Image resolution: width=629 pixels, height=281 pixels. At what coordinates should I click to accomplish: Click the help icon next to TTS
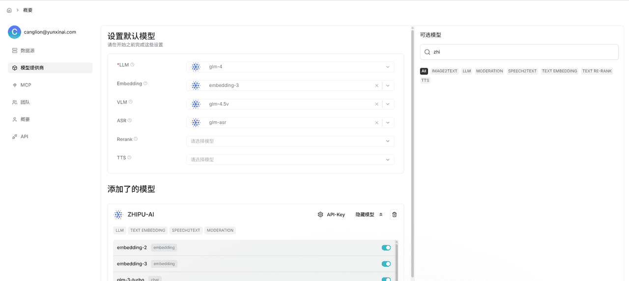(x=130, y=158)
